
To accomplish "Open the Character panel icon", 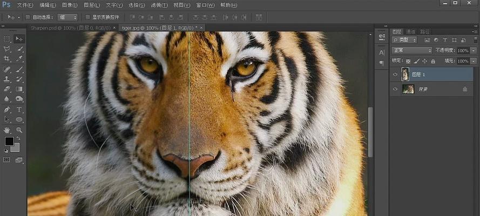I will click(382, 52).
